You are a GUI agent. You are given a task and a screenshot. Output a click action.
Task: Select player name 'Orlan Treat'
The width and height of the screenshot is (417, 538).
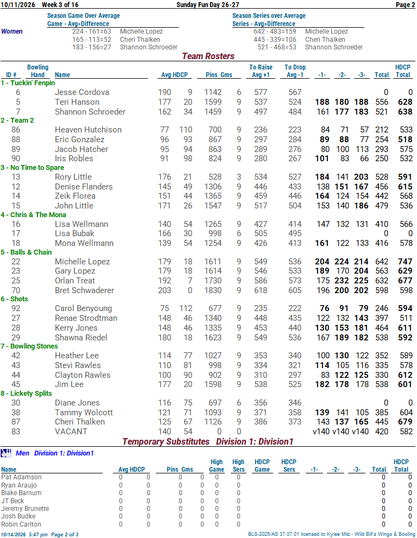pos(75,281)
